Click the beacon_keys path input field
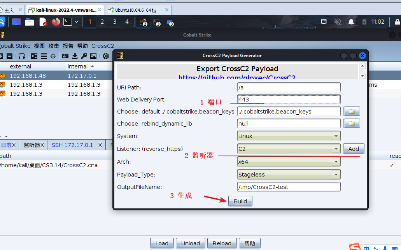The image size is (401, 250). 289,112
